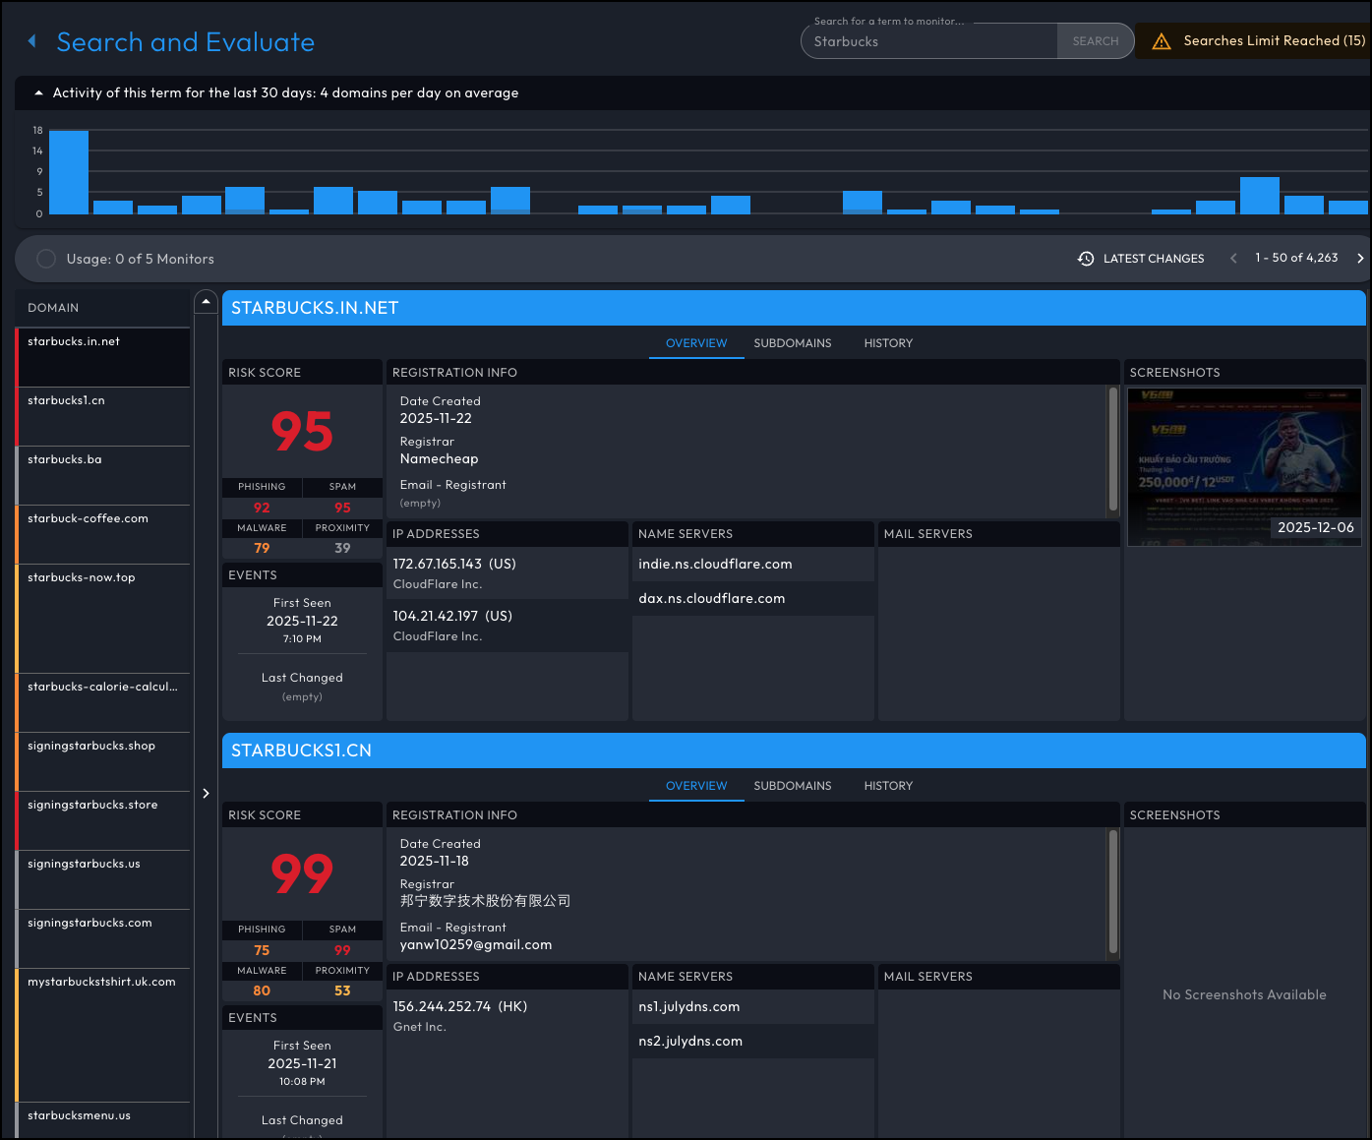
Task: Expand the domain list side panel arrow
Action: [206, 793]
